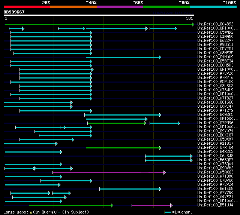Screen dimensions: 240x215
Task: Open the UniRef100_B6SZV7 hit label
Action: click(x=215, y=41)
